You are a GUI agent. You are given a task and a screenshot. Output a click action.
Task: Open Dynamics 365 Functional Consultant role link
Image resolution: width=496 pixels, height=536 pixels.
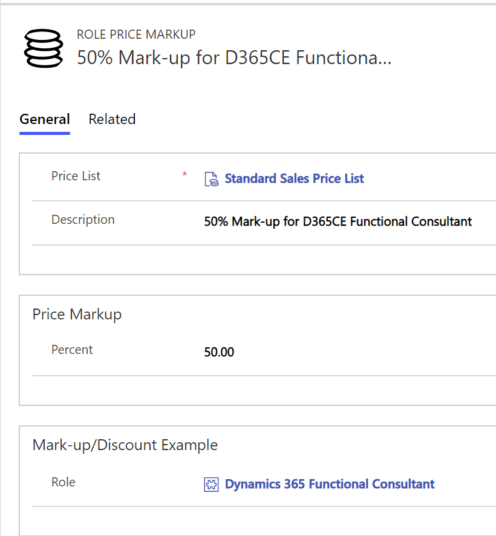[x=330, y=484]
